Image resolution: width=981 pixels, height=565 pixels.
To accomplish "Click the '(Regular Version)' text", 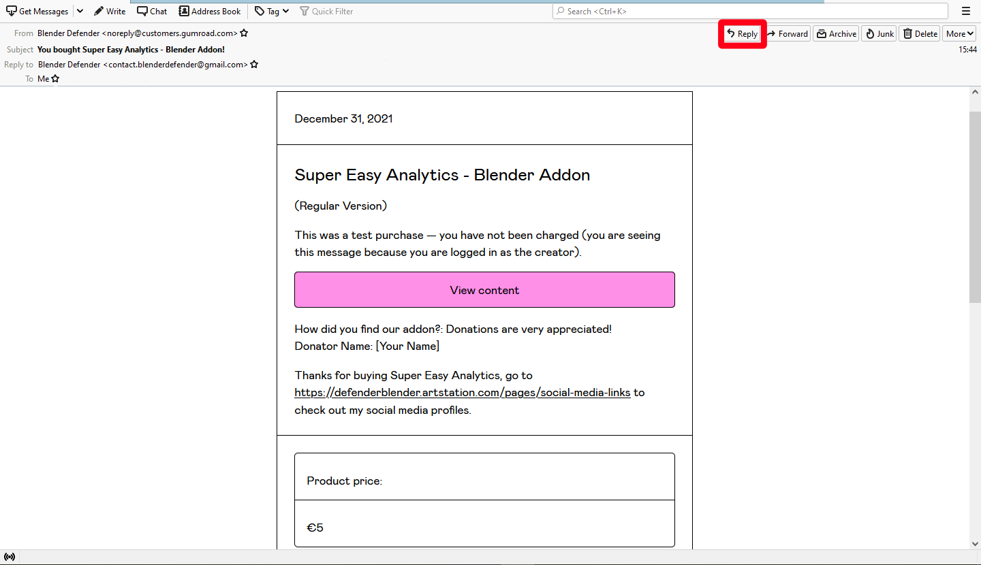I will pyautogui.click(x=341, y=206).
